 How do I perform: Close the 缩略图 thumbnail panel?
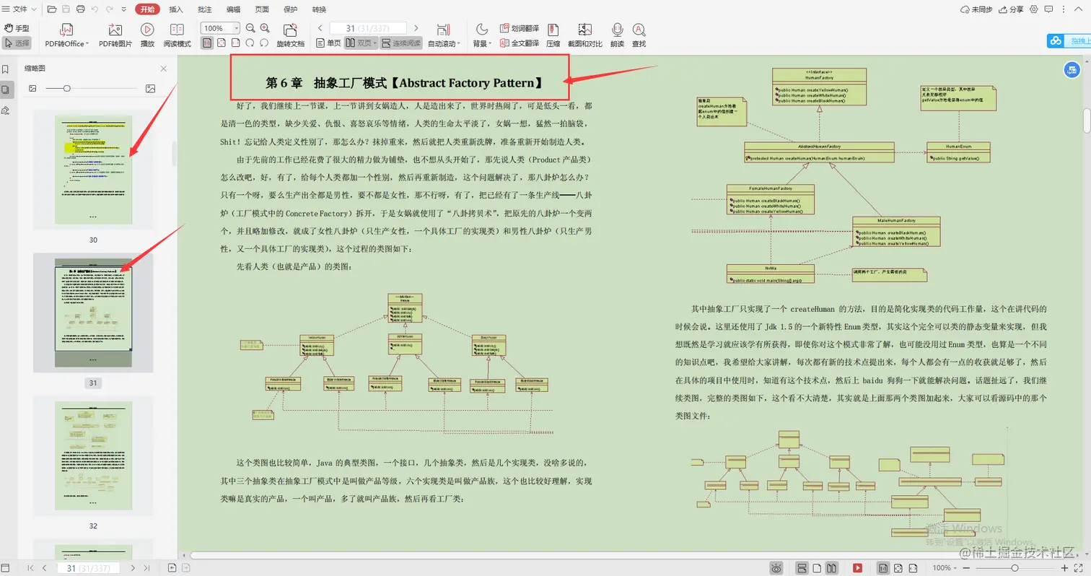tap(163, 69)
